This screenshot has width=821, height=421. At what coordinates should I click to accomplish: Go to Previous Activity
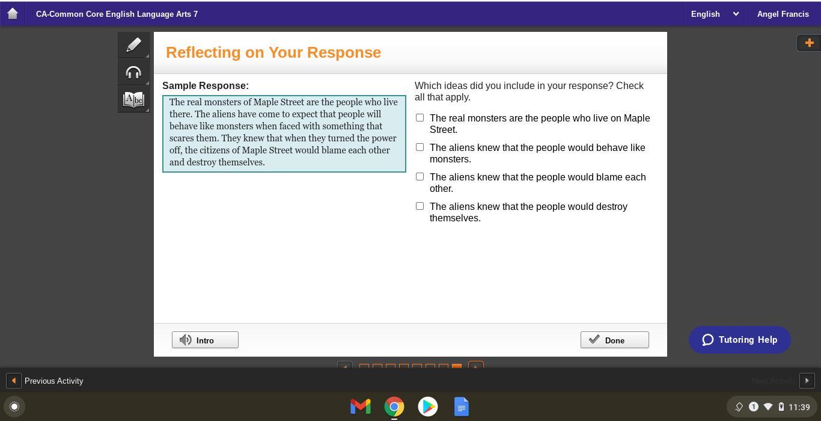click(x=53, y=381)
